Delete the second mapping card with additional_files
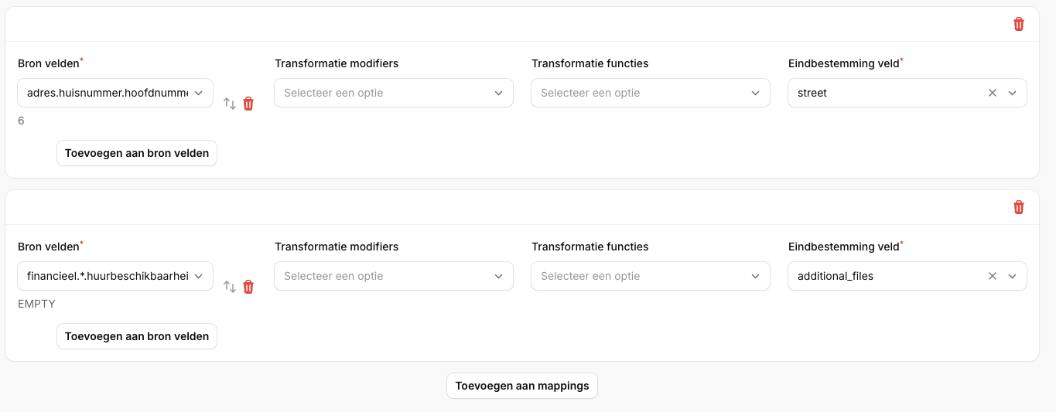1056x412 pixels. (1019, 207)
